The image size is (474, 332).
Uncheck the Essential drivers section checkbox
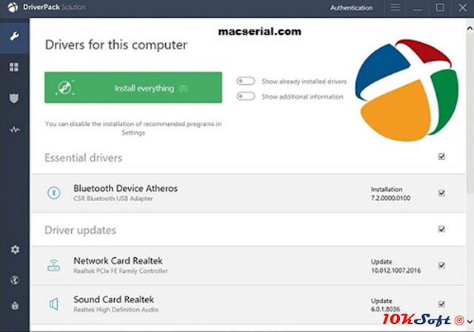[442, 157]
